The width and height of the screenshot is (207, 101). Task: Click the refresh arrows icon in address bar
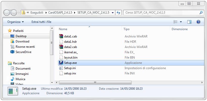(x=119, y=13)
